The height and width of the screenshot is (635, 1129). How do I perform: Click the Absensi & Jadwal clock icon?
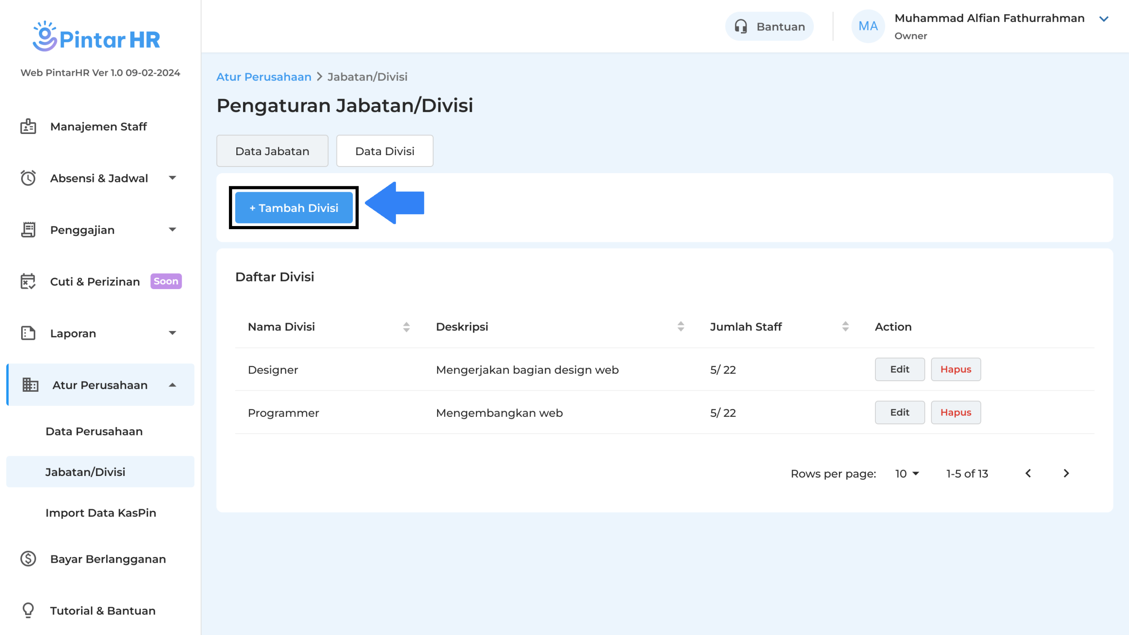(x=28, y=178)
